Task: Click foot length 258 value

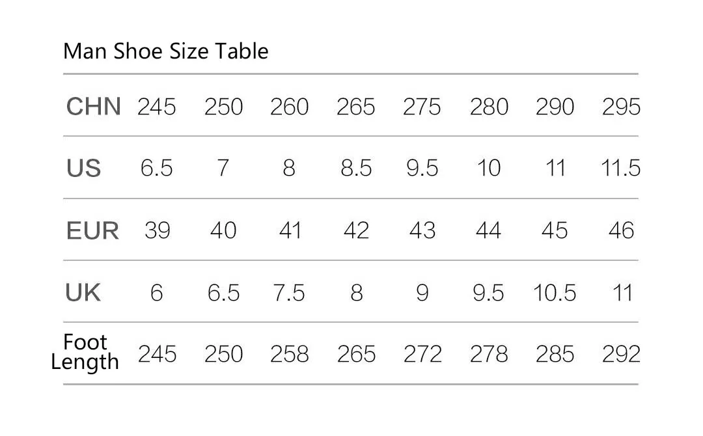Action: [x=290, y=355]
